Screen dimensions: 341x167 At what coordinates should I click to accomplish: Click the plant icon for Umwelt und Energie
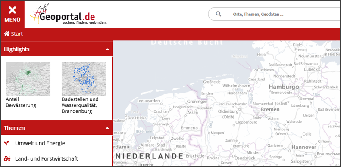click(x=7, y=143)
